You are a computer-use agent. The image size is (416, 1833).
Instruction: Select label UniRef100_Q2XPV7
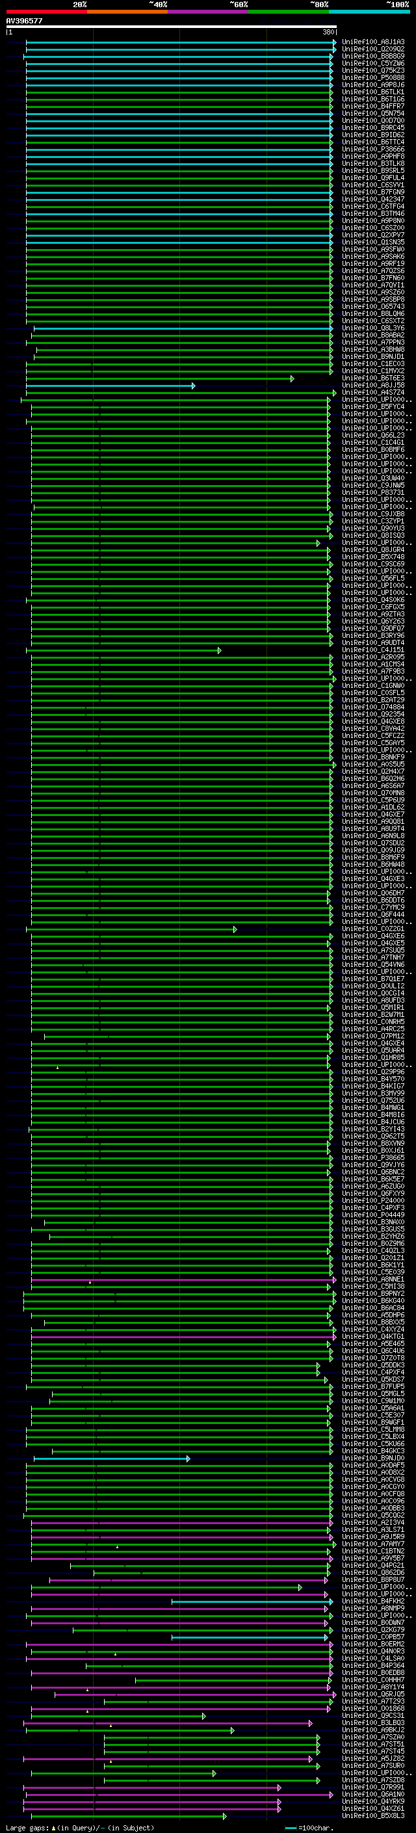[373, 235]
